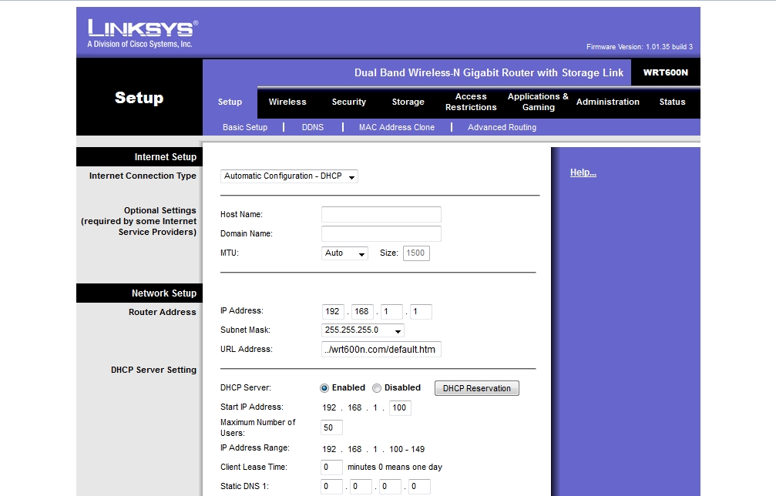776x496 pixels.
Task: Click Static DNS 1 first octet field
Action: (x=331, y=487)
